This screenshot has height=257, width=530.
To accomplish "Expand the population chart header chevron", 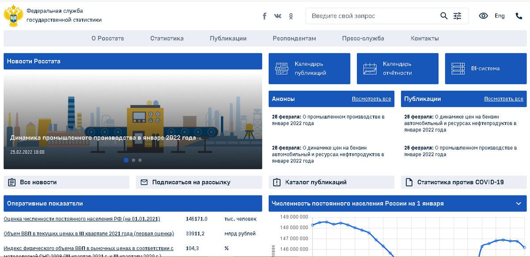I will (x=519, y=204).
